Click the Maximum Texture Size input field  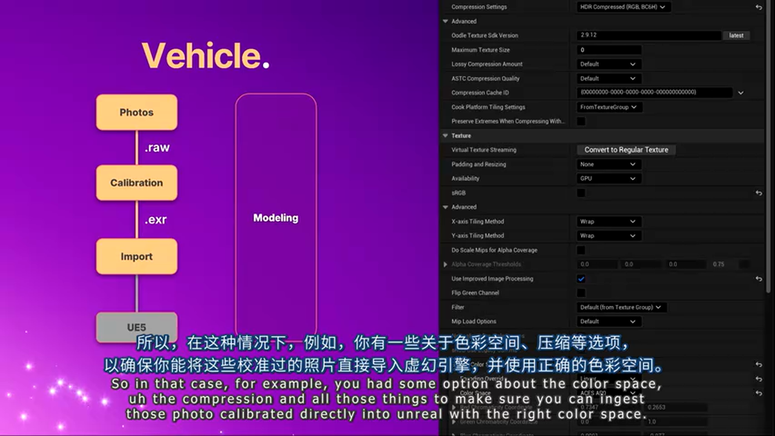(608, 50)
